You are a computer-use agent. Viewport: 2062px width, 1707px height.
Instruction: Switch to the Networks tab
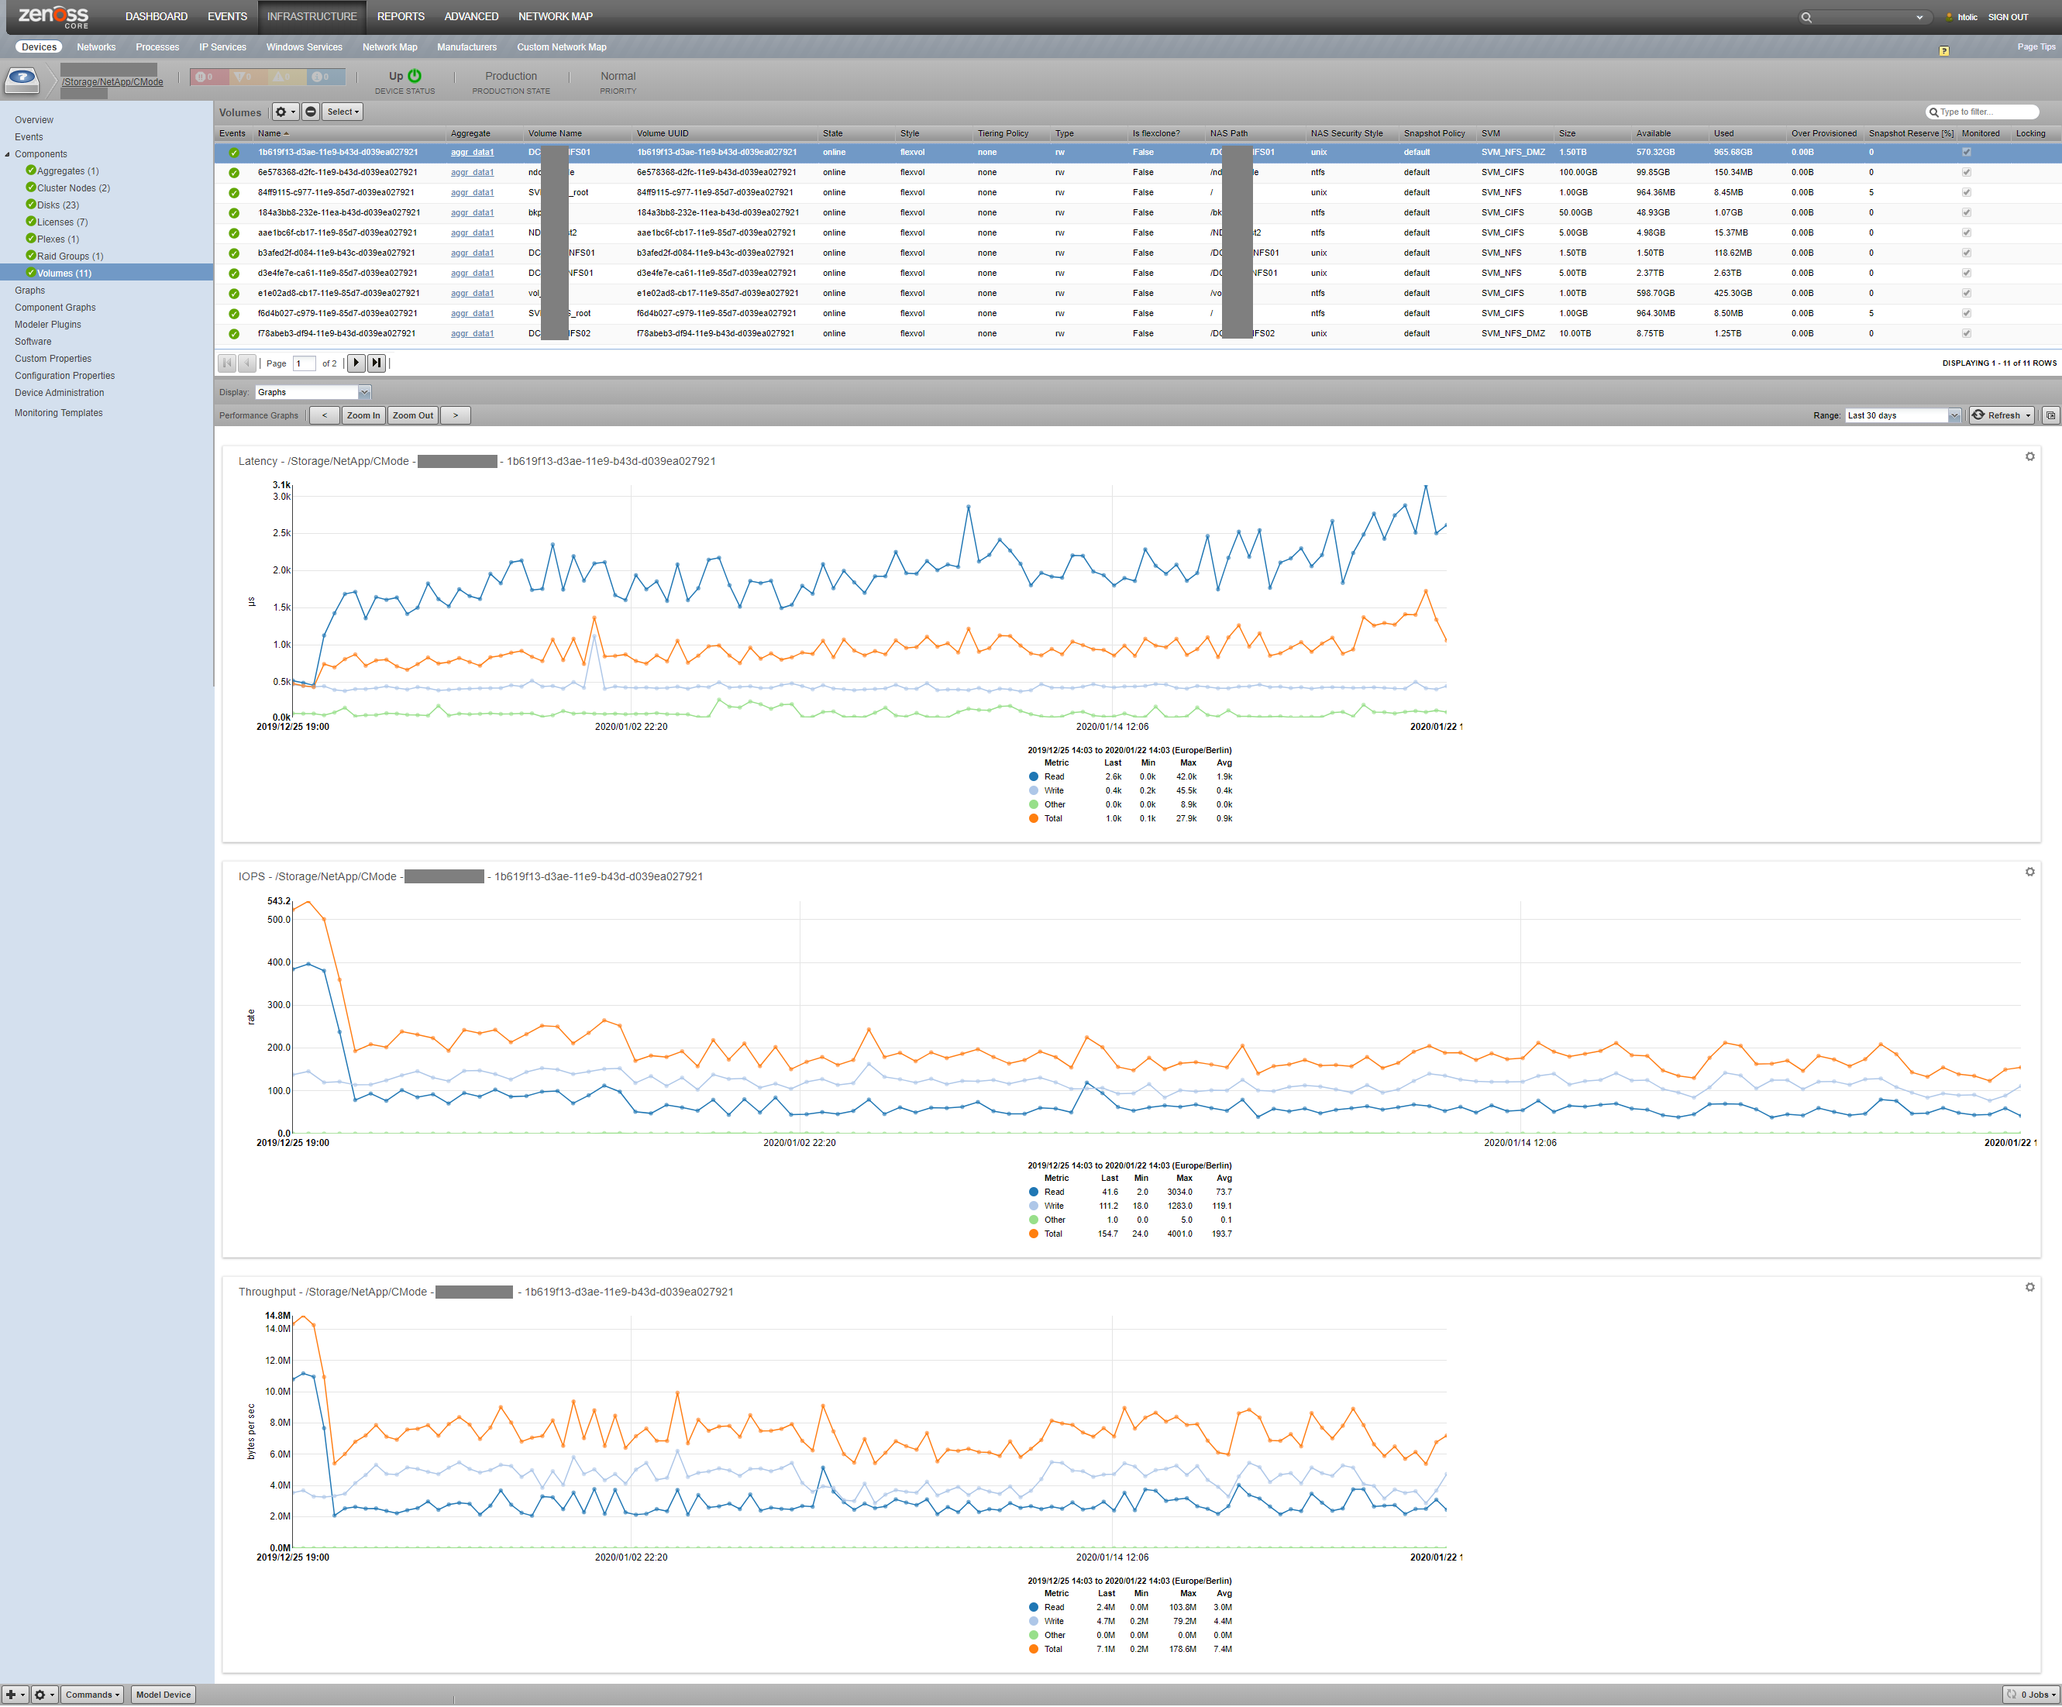click(96, 47)
